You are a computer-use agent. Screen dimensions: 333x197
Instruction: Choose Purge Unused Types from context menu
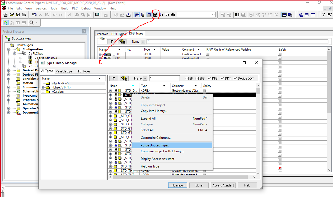(x=172, y=145)
